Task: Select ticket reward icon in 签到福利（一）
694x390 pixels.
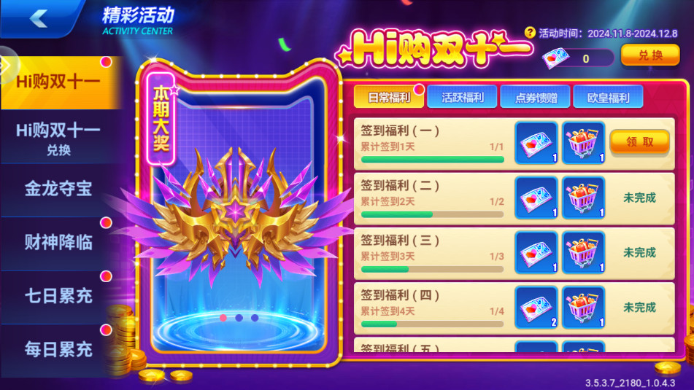Action: (x=536, y=142)
